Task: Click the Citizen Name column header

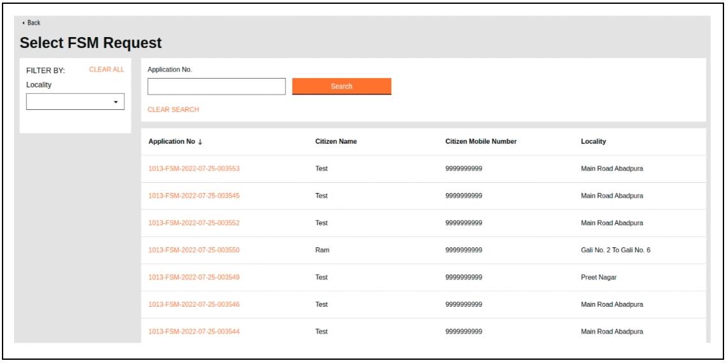Action: click(336, 142)
